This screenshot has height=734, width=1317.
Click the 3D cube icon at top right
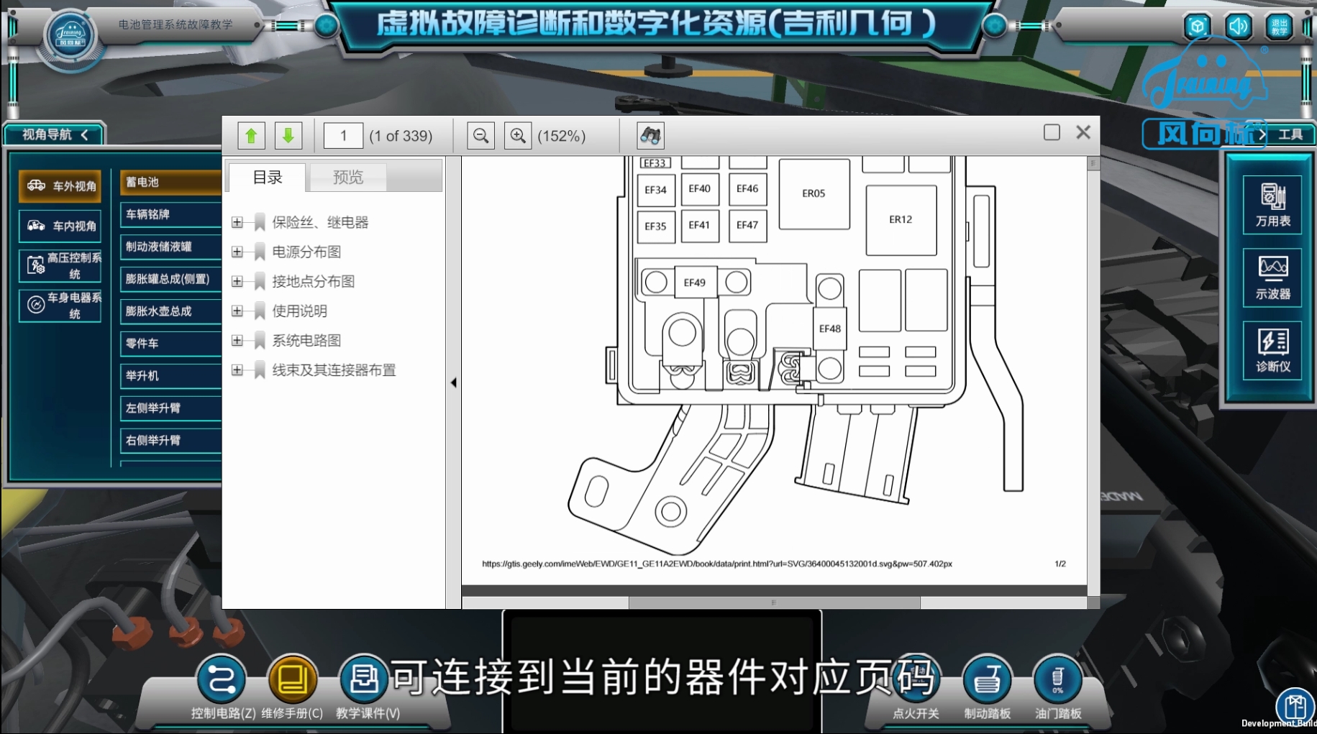(x=1197, y=27)
